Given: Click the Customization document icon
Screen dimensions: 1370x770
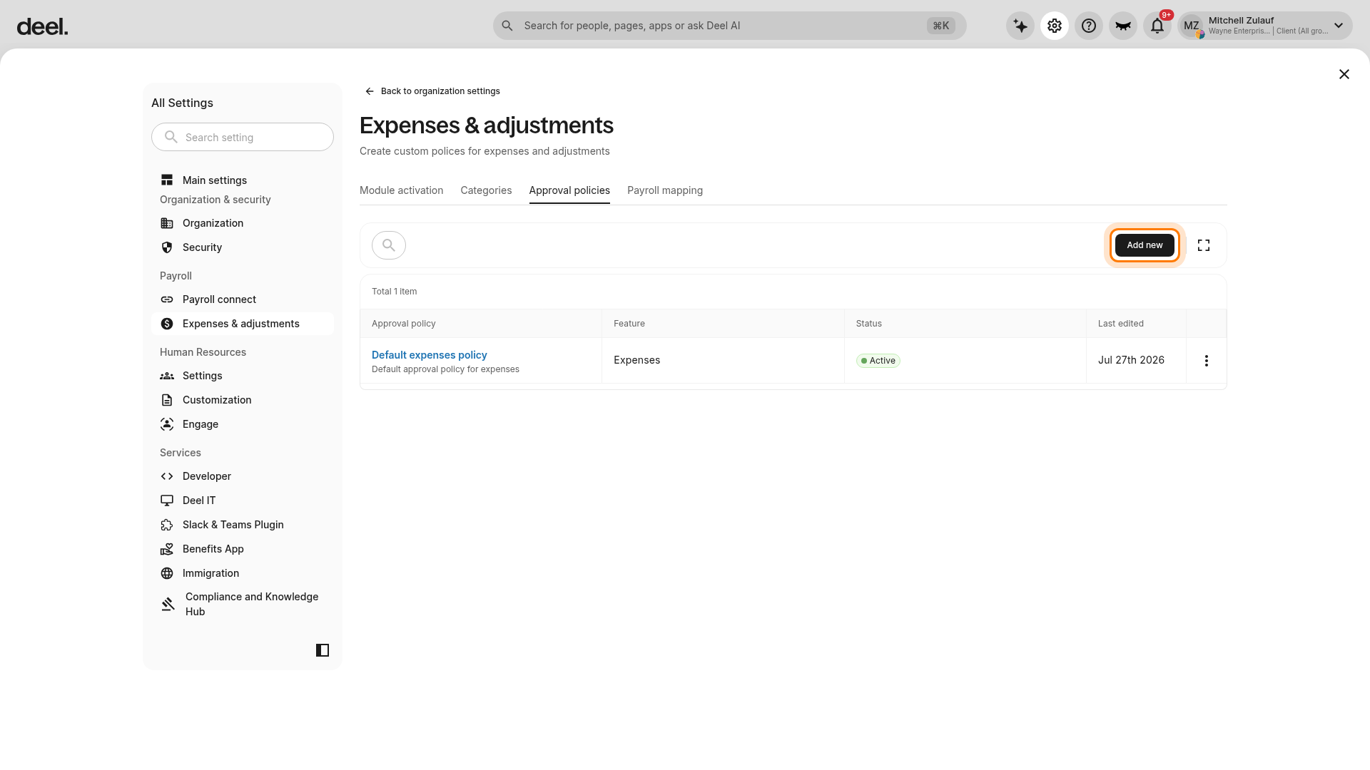Looking at the screenshot, I should coord(167,400).
